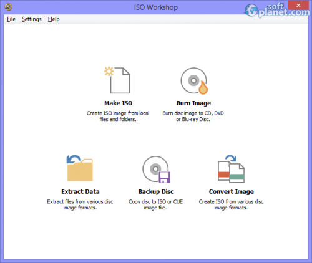The width and height of the screenshot is (312, 263).
Task: Select the Make ISO label
Action: (118, 103)
